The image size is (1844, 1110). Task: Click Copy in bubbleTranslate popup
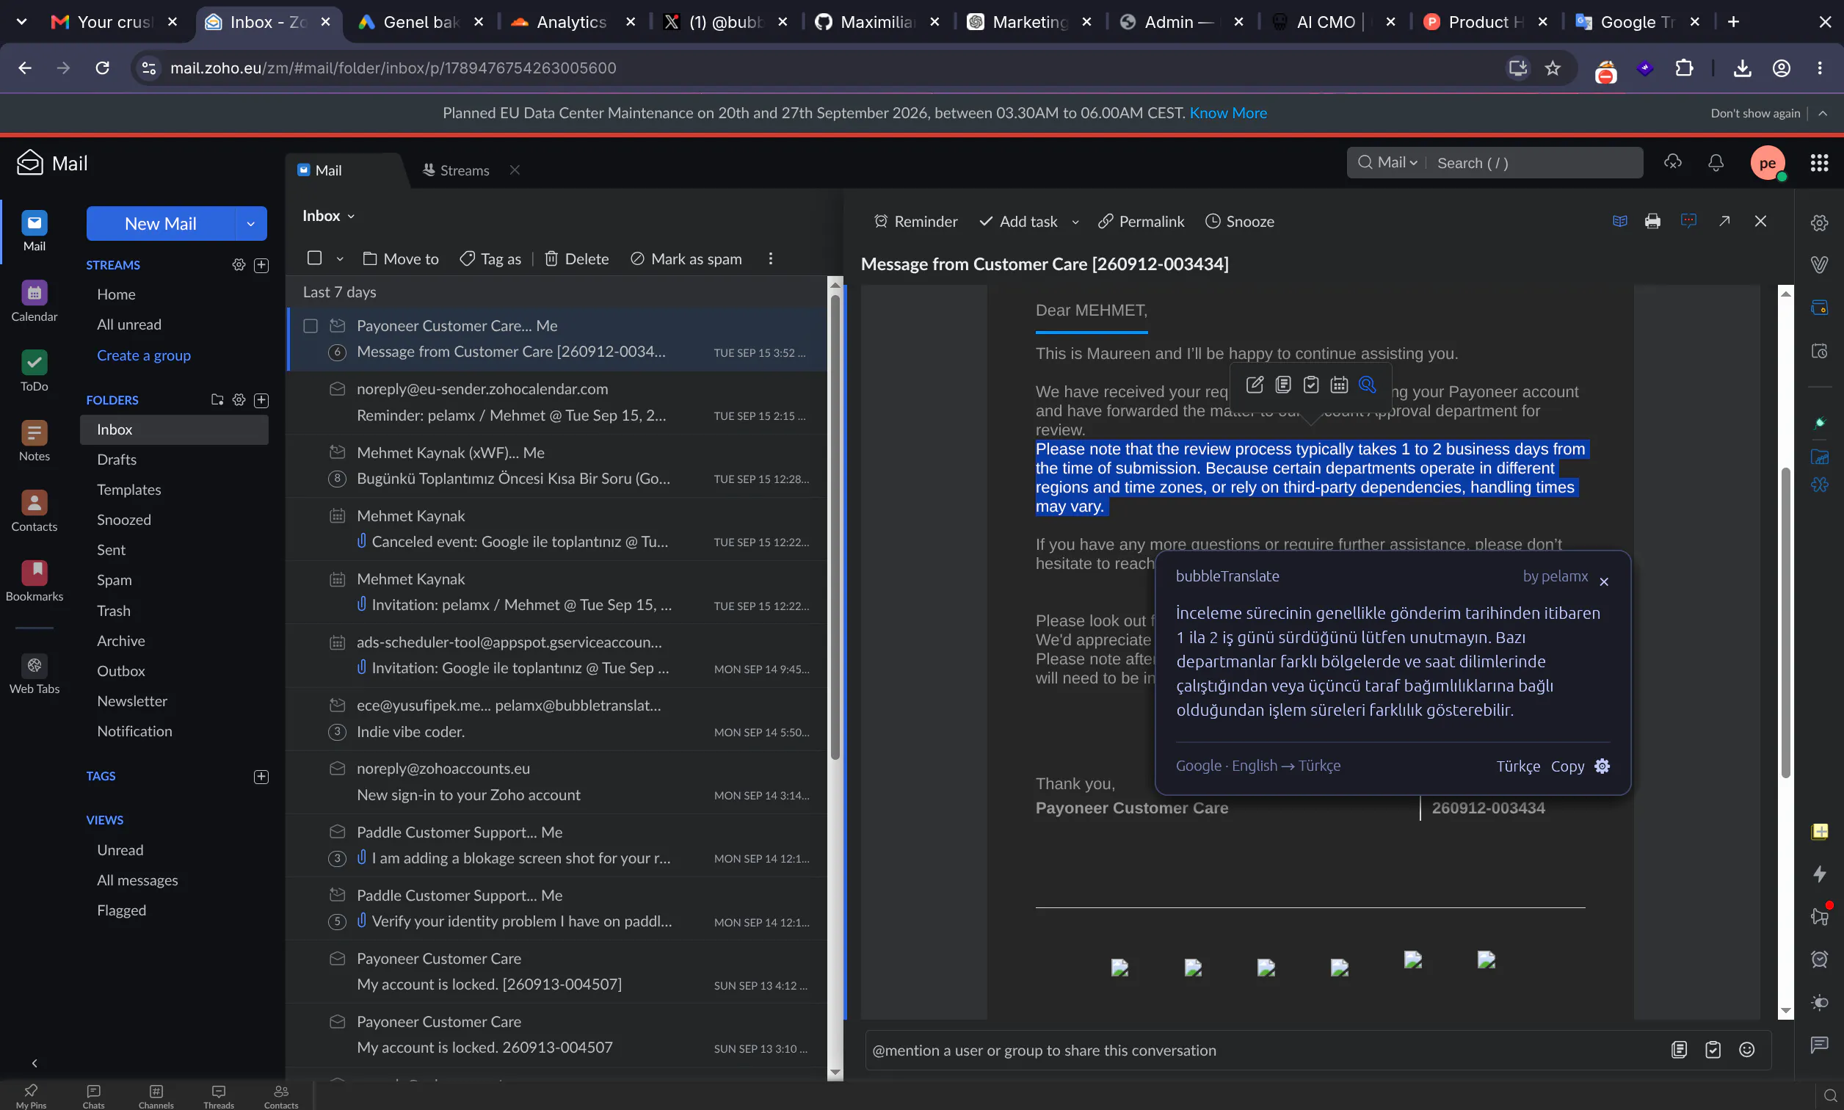(x=1567, y=766)
